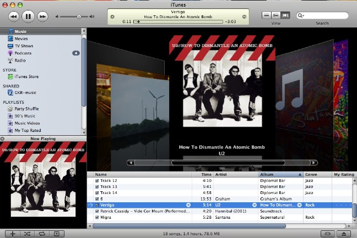Screen dimensions: 357x238
Task: Click the browse eye button
Action: coord(328,234)
